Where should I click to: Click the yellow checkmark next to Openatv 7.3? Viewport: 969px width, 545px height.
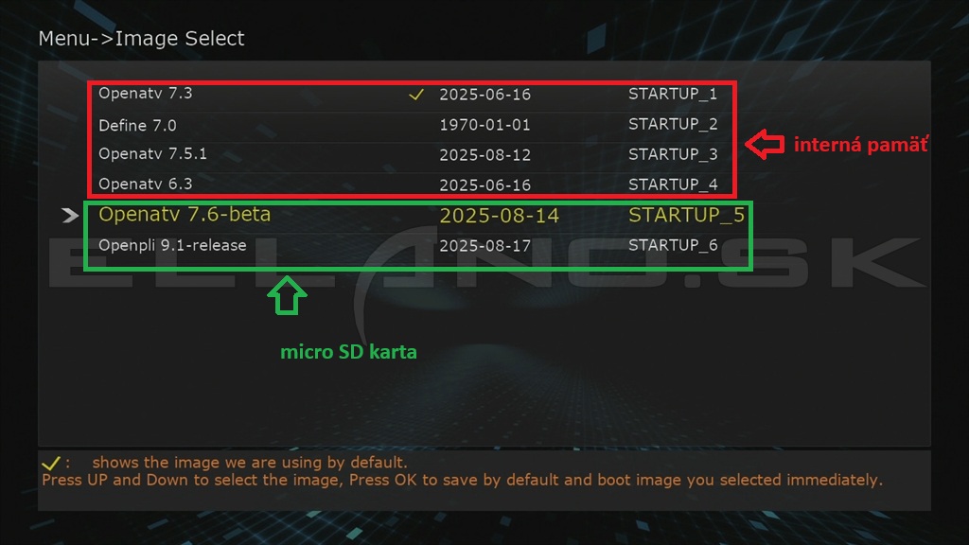pos(416,95)
